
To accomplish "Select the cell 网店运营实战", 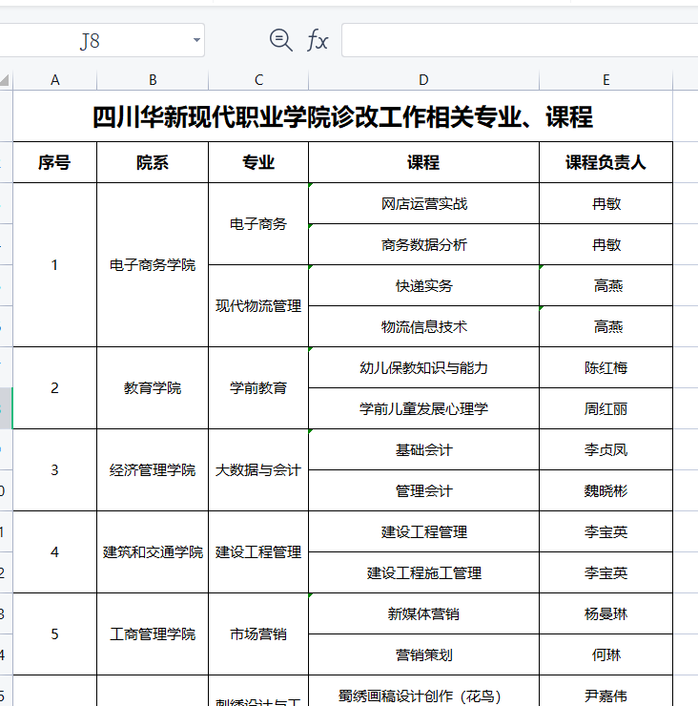I will point(423,203).
